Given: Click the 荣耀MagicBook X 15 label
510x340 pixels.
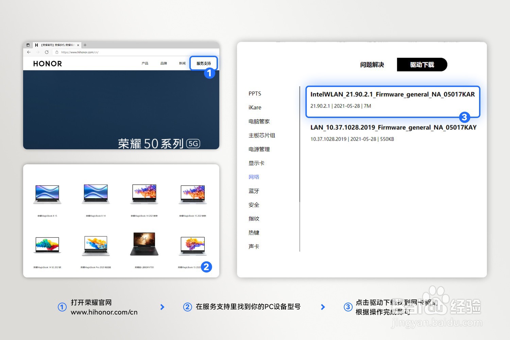Looking at the screenshot, I should point(47,216).
